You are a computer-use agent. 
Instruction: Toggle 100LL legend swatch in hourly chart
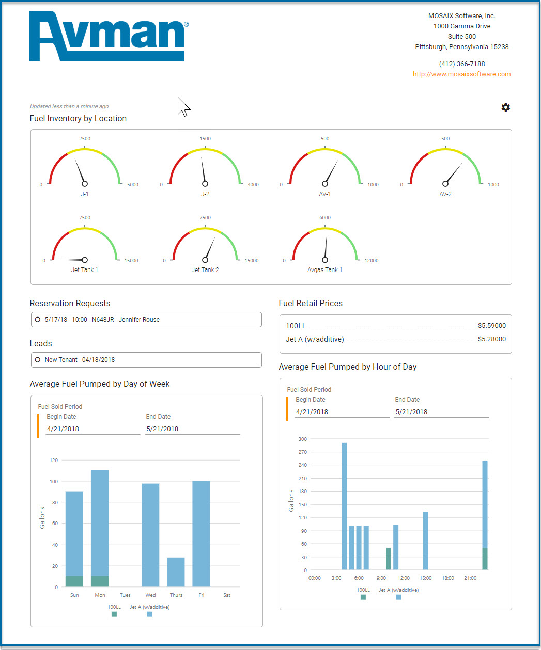click(x=363, y=597)
